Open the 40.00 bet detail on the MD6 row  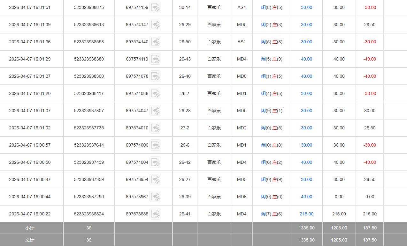coord(306,76)
